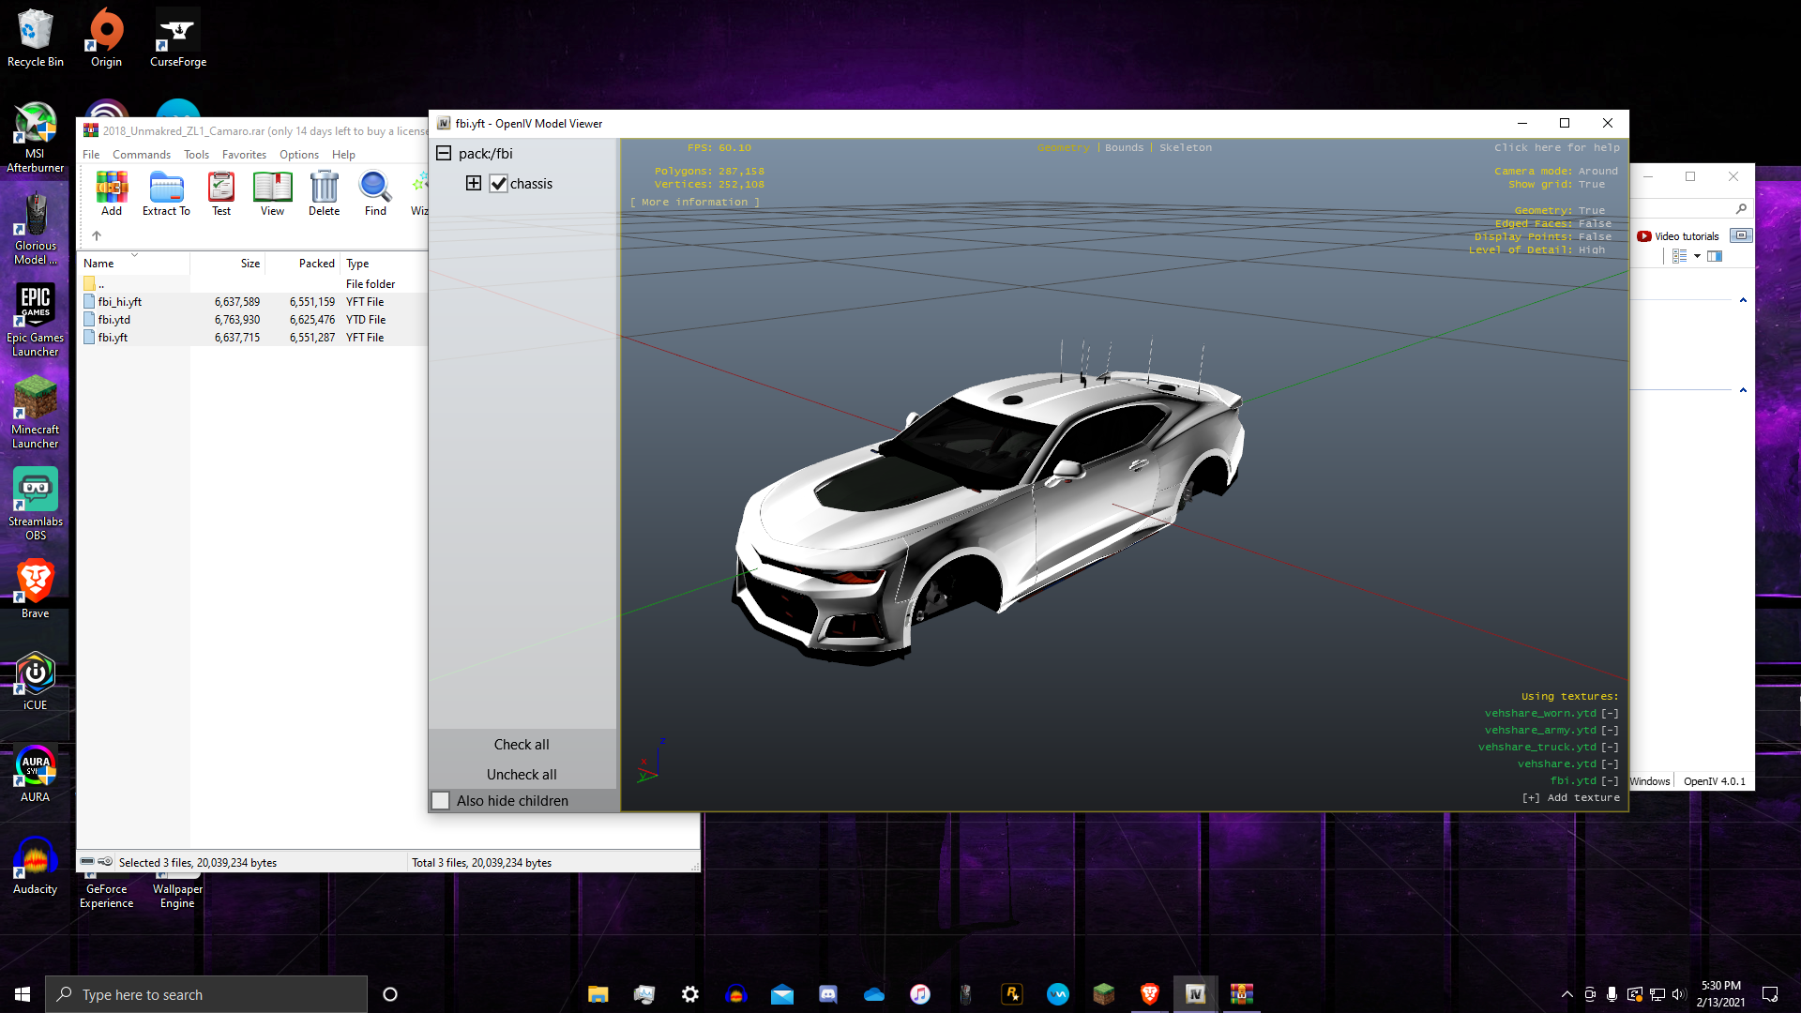Expand the chassis tree node

pos(474,184)
